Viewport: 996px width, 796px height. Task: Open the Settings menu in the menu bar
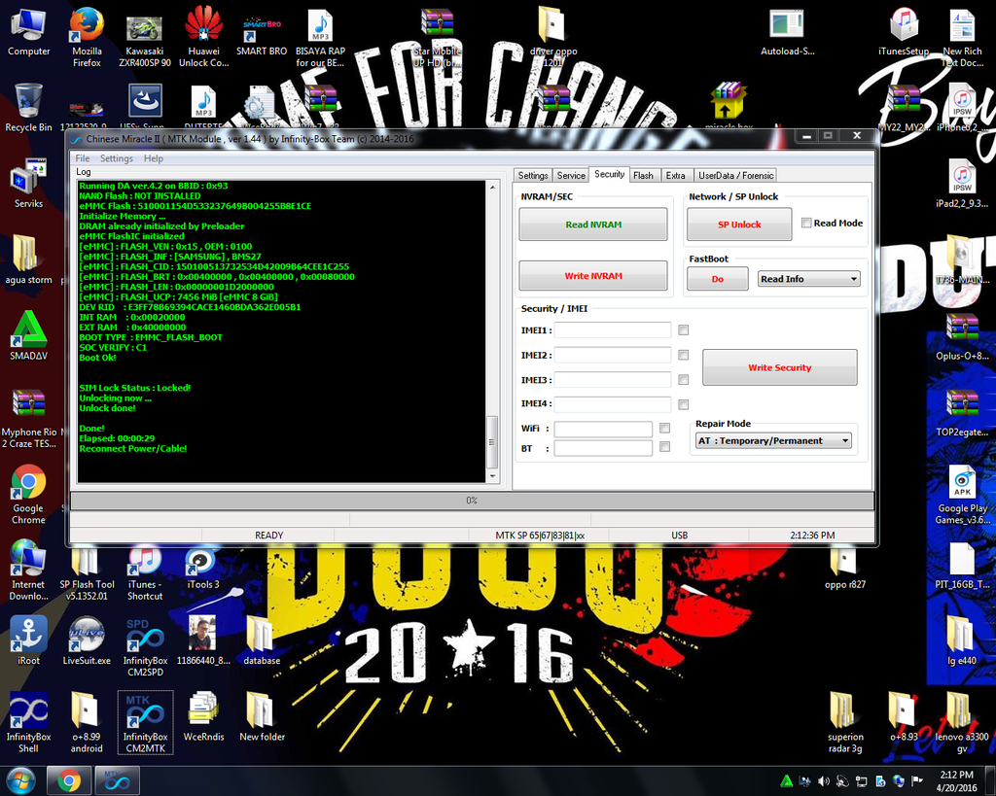[x=116, y=158]
